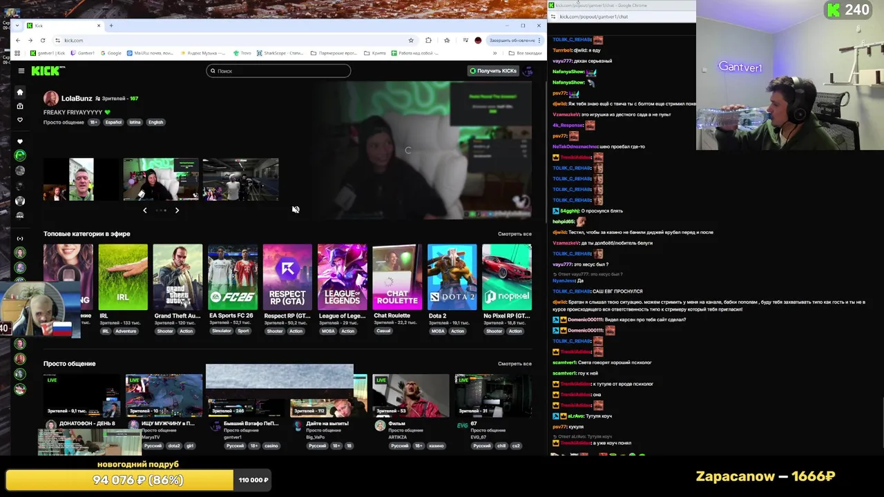Open the tab search dropdown in Chrome
Screen dimensions: 884x497
[17, 26]
